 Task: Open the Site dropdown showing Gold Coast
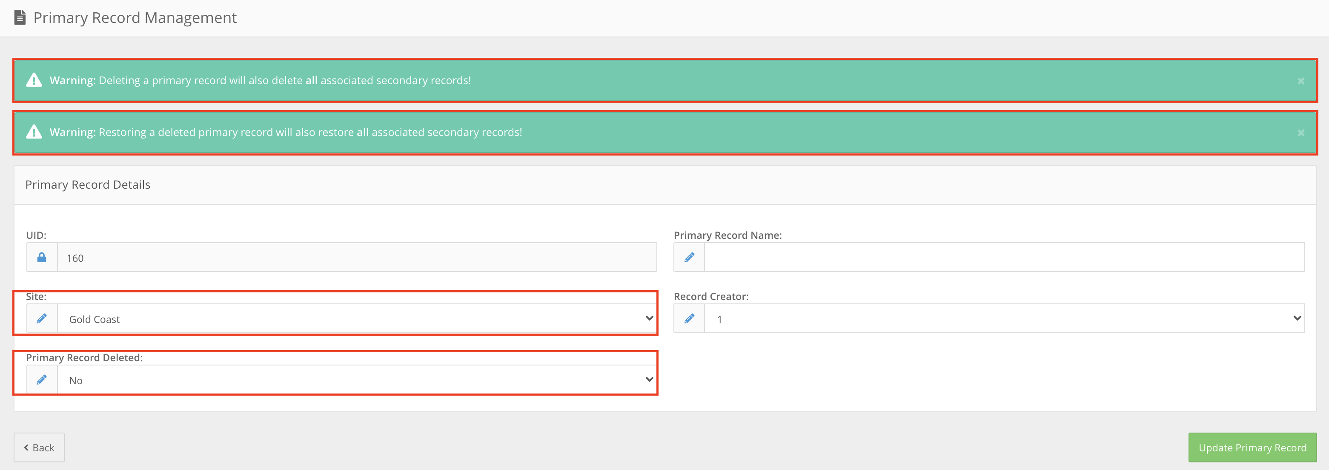pos(356,319)
